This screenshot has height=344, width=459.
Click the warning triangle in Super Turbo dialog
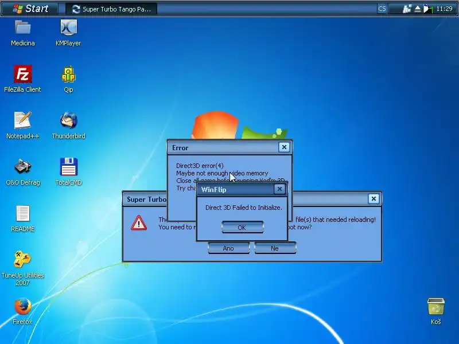point(139,223)
